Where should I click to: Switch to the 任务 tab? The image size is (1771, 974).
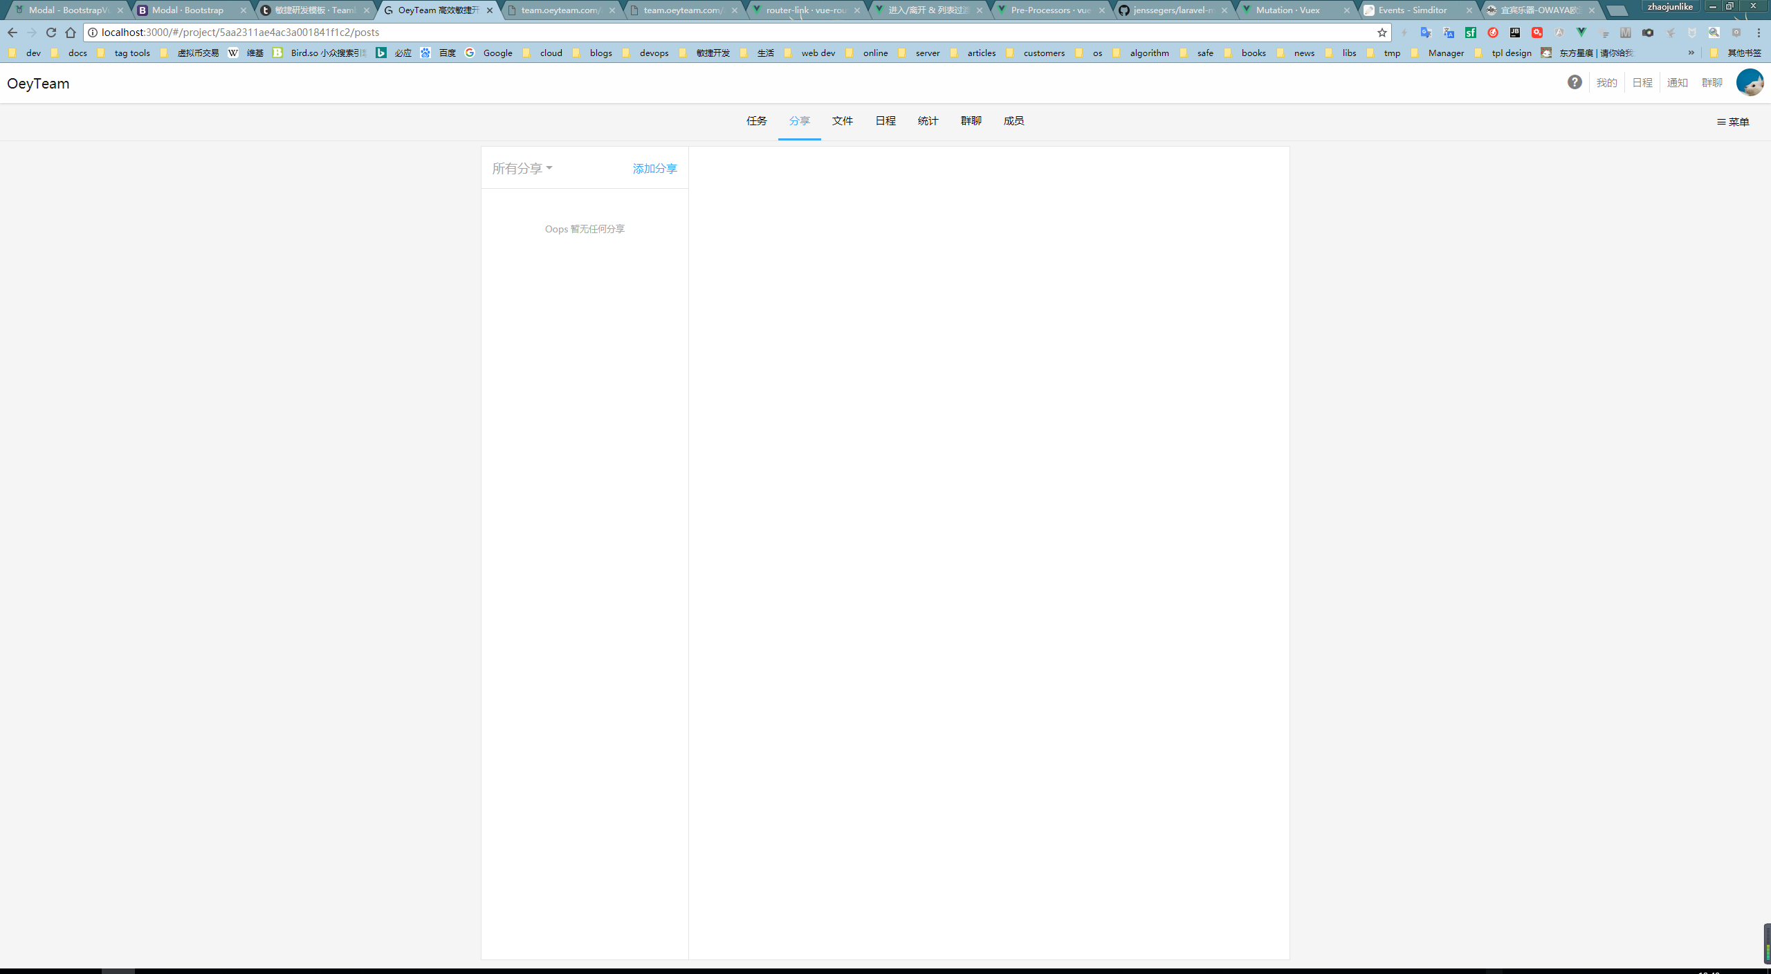click(756, 121)
